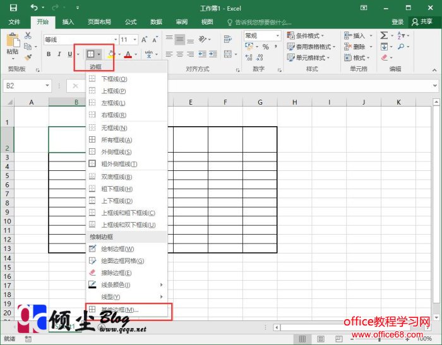442x345 pixels.
Task: Click the 共享 share button
Action: (422, 21)
